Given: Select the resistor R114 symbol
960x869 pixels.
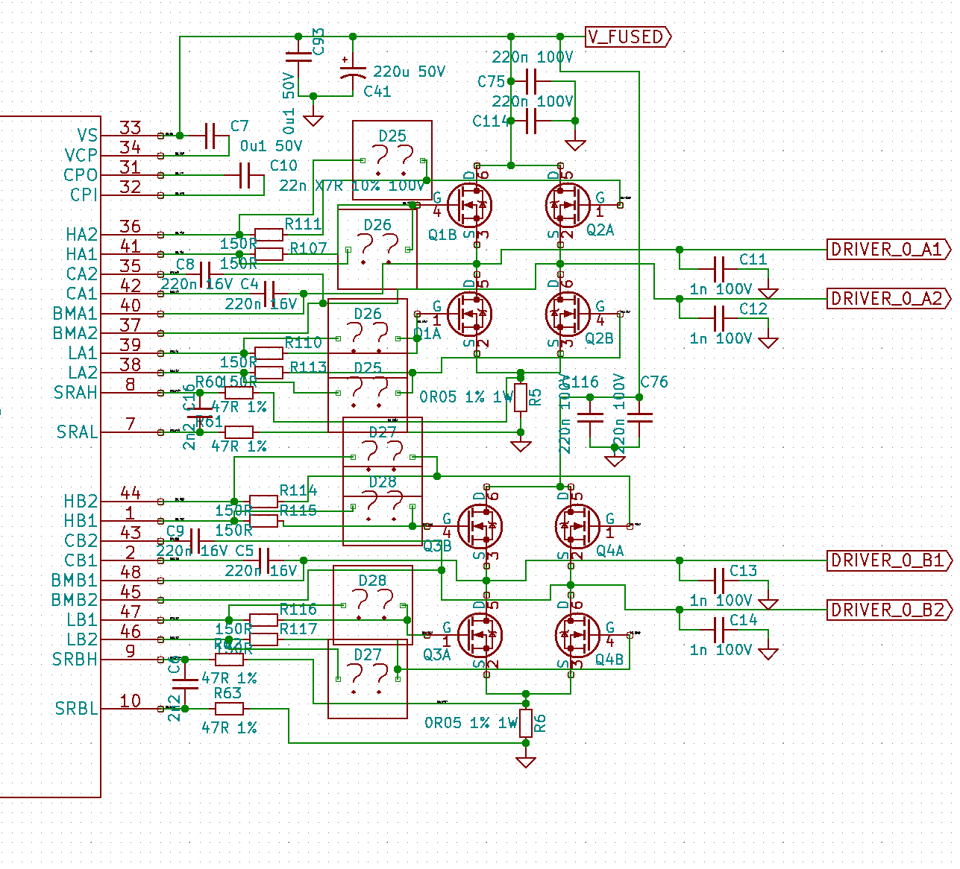Looking at the screenshot, I should click(x=264, y=501).
